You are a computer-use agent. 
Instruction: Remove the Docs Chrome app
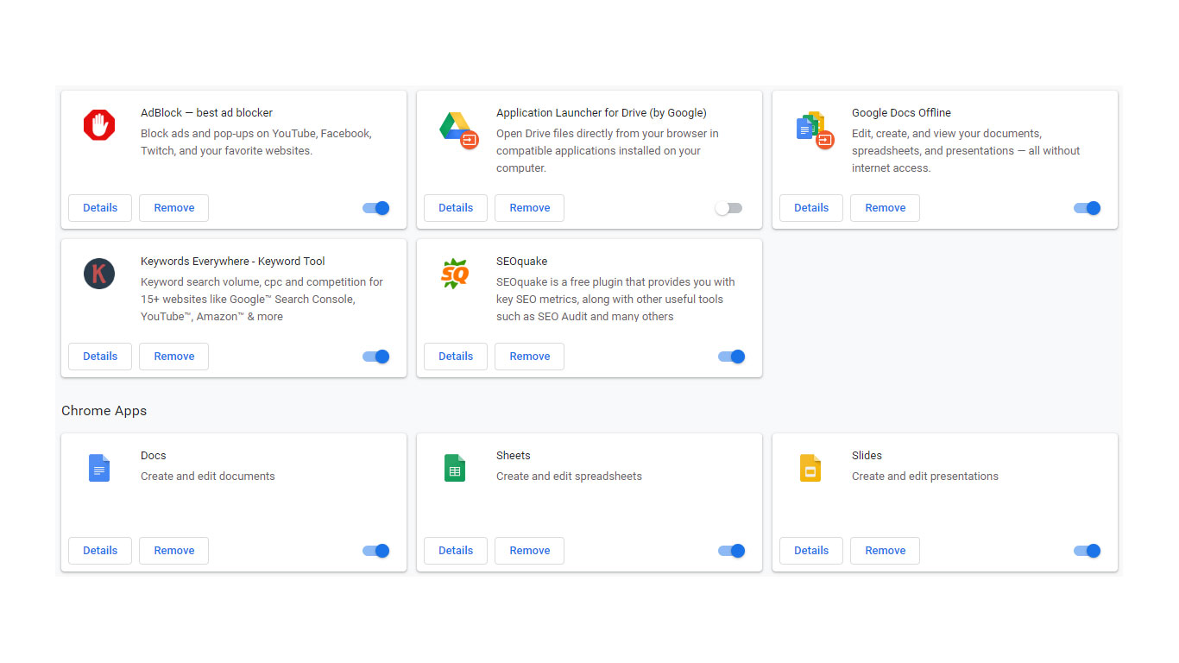click(x=174, y=551)
